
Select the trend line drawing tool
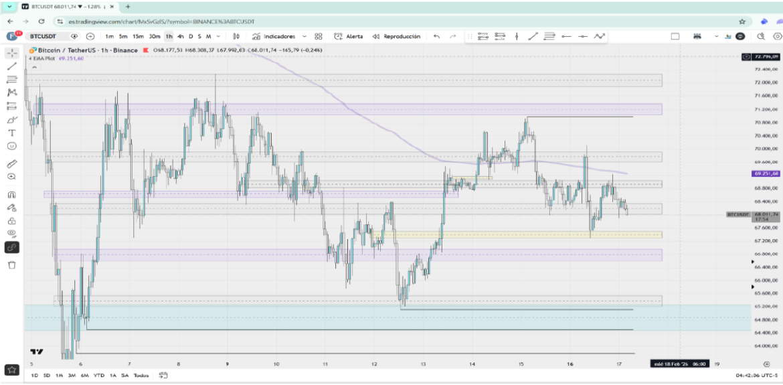[x=11, y=66]
